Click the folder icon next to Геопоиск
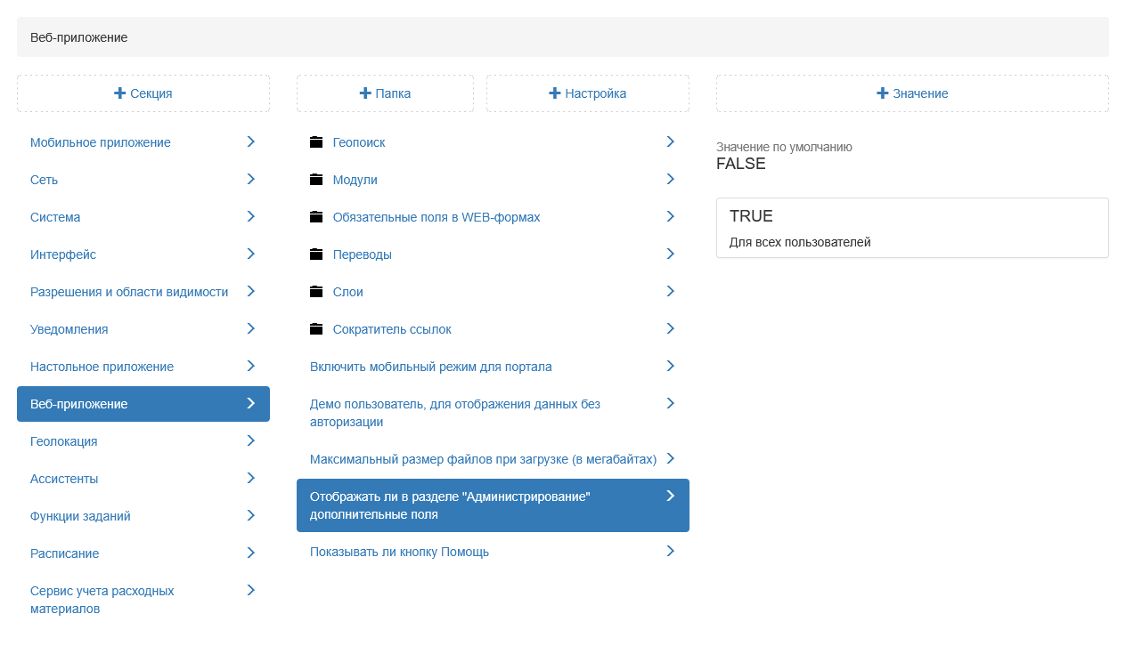The width and height of the screenshot is (1126, 646). point(316,142)
